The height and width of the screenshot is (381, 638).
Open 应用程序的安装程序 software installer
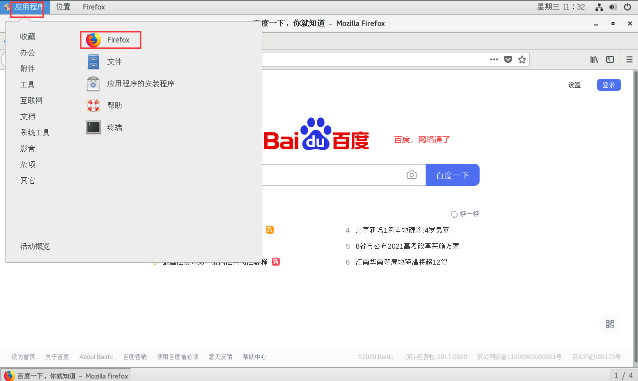pyautogui.click(x=131, y=83)
